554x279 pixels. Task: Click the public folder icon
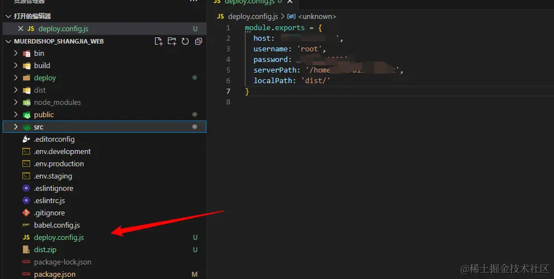coord(26,115)
